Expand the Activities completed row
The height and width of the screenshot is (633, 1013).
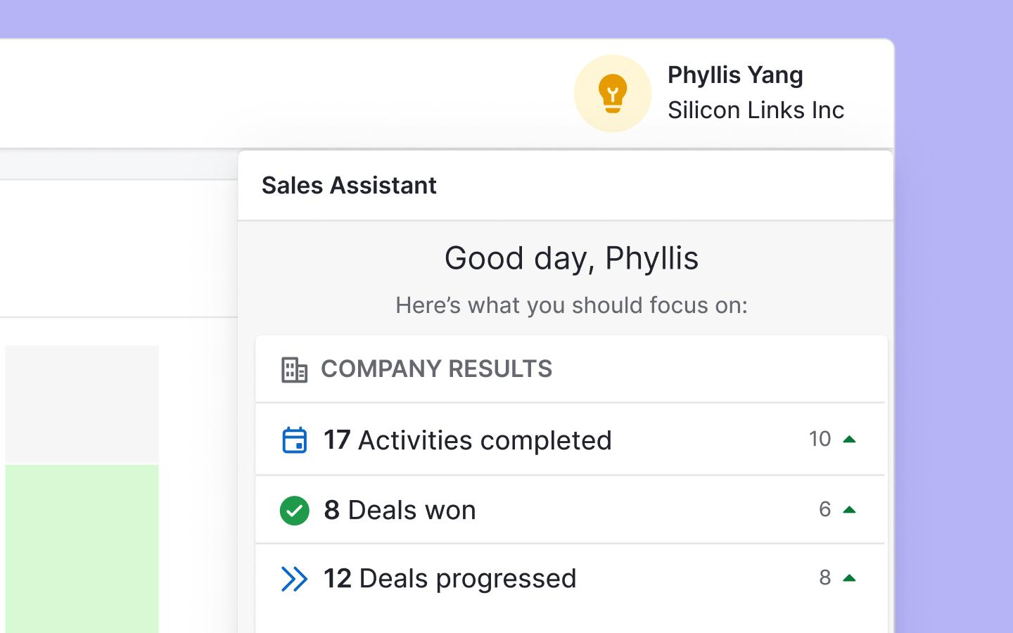pos(570,440)
